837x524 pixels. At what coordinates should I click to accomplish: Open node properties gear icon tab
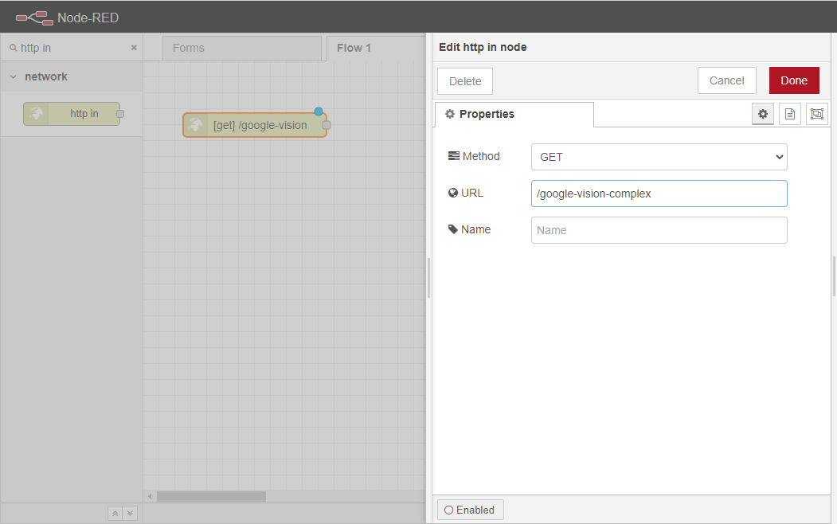[763, 114]
